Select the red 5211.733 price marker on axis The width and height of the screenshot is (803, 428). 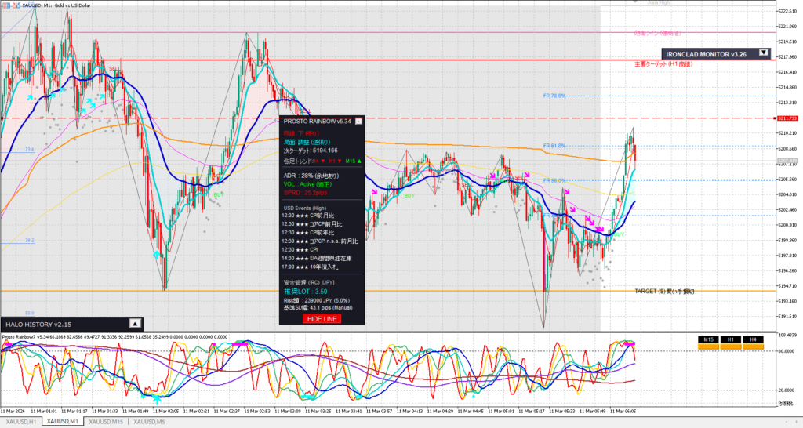[x=787, y=118]
